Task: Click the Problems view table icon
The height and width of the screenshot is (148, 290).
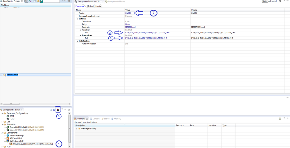Action: (x=280, y=119)
